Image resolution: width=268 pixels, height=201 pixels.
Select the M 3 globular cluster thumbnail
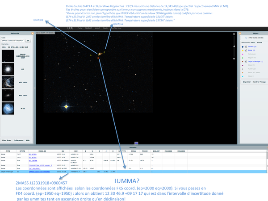(x=8, y=69)
